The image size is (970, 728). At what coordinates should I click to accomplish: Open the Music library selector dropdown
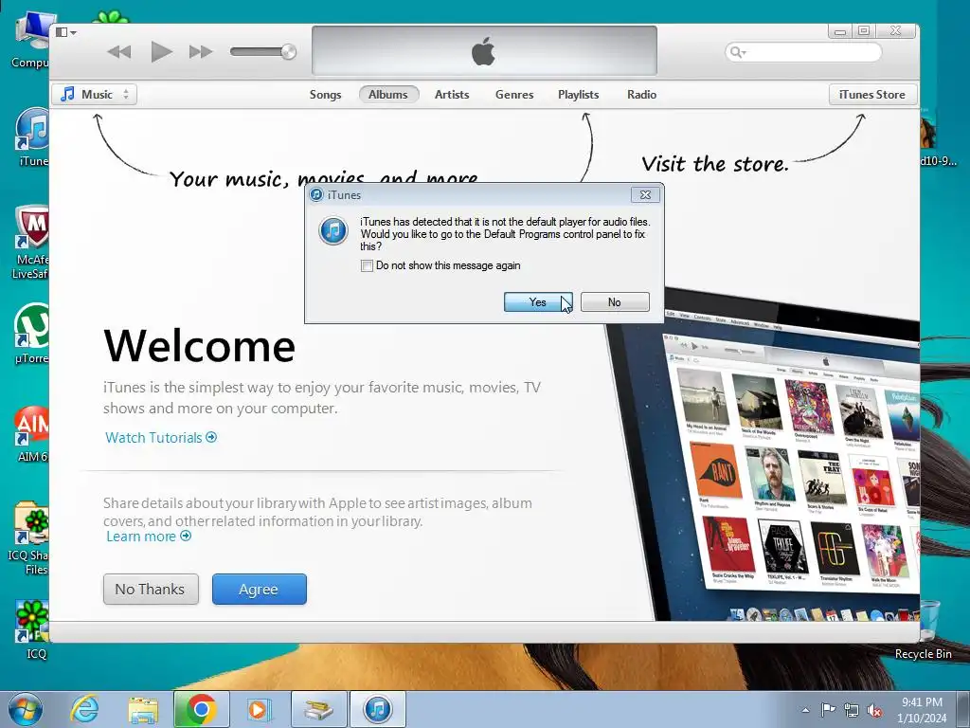95,95
